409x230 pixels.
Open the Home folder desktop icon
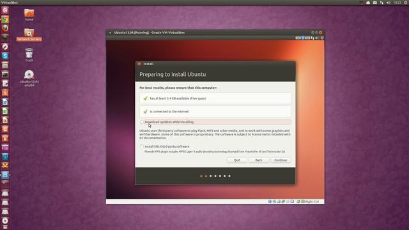point(29,15)
